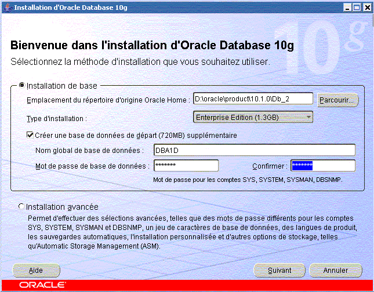Click the Oracle Home path field

tap(253, 99)
